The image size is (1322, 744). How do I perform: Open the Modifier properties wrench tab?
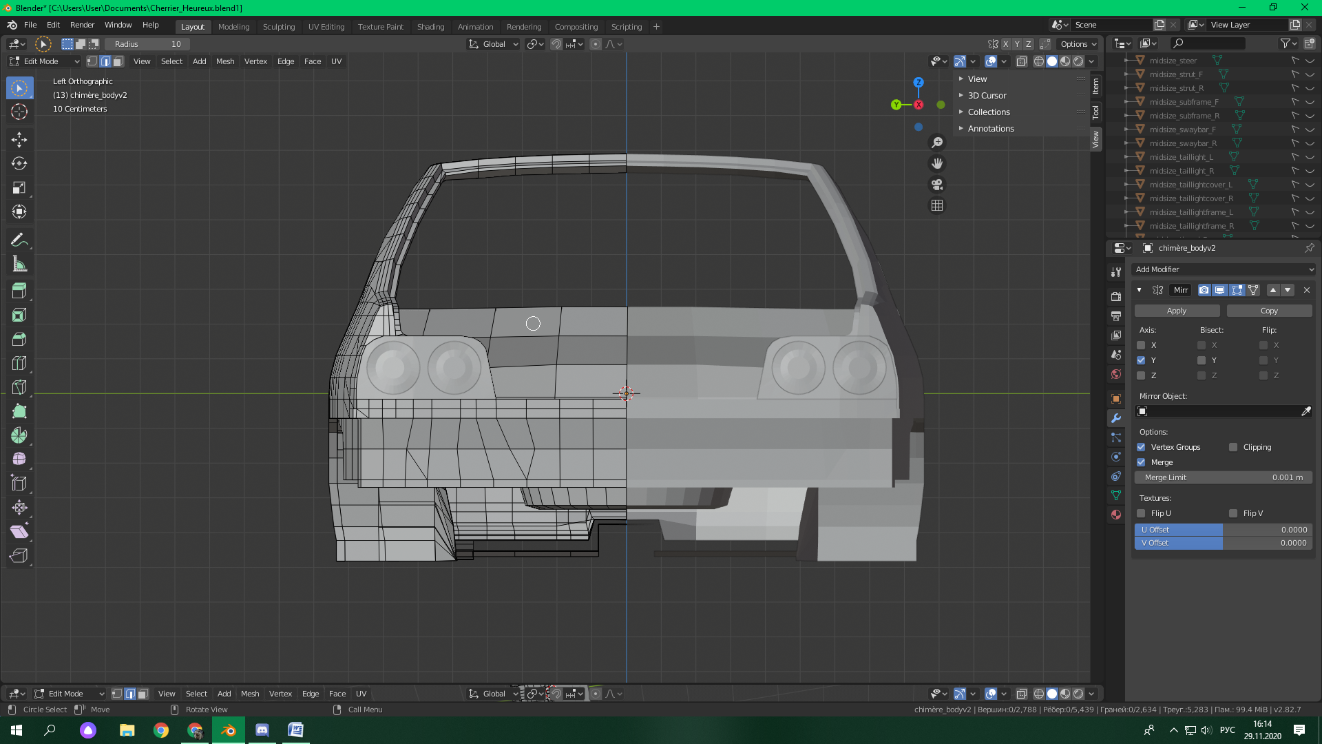click(x=1116, y=418)
